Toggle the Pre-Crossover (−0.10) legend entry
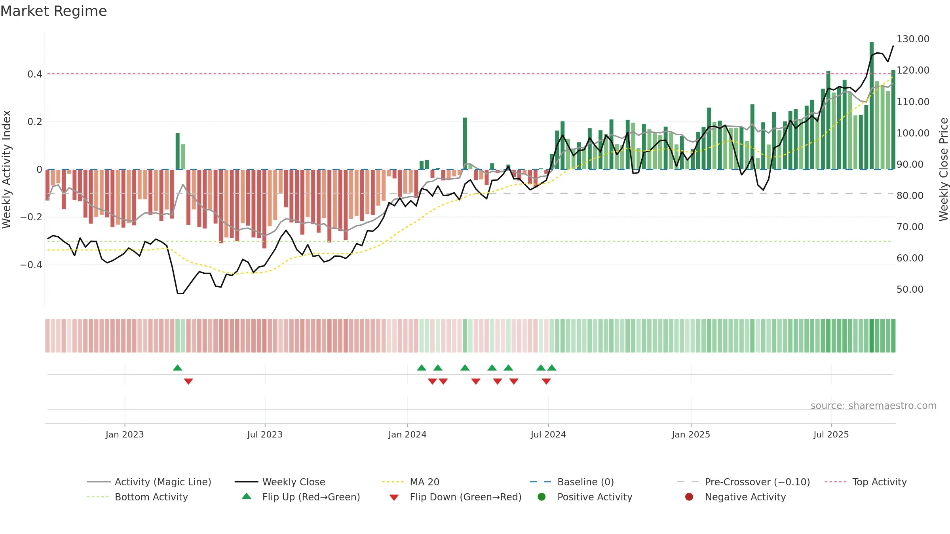 click(x=743, y=482)
